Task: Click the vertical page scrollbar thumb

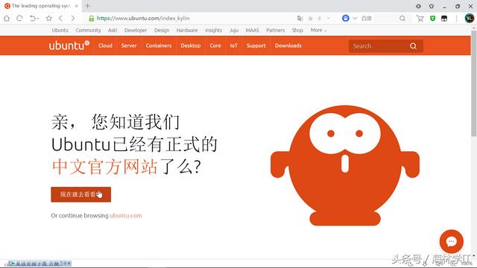Action: click(x=474, y=83)
